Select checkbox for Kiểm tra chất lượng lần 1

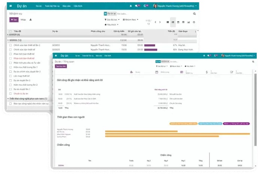(11, 67)
